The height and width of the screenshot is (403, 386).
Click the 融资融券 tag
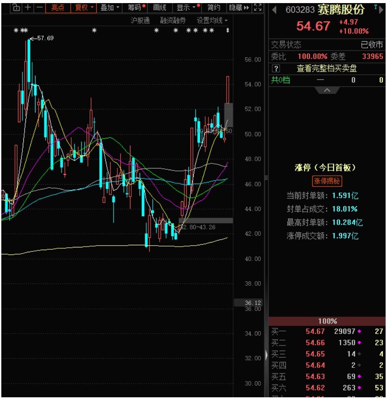click(173, 20)
